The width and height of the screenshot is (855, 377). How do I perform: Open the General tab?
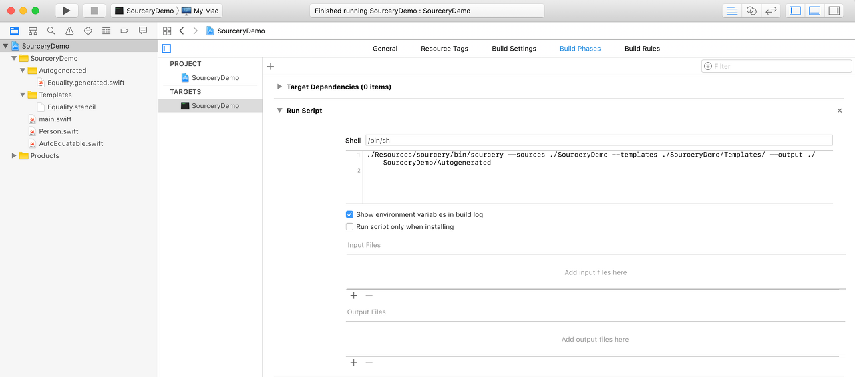point(385,49)
